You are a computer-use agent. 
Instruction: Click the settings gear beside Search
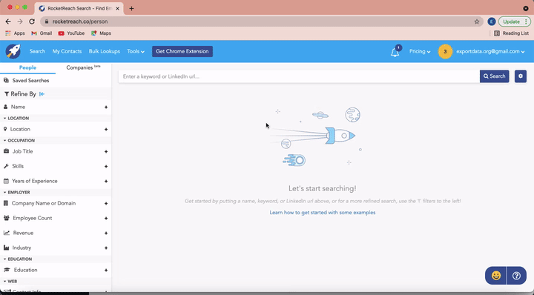pos(521,76)
